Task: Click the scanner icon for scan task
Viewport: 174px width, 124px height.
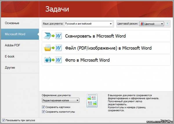Action: click(47, 36)
